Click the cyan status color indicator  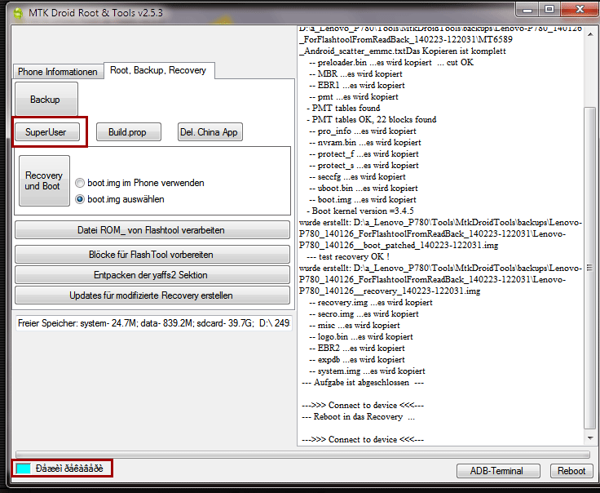point(24,469)
